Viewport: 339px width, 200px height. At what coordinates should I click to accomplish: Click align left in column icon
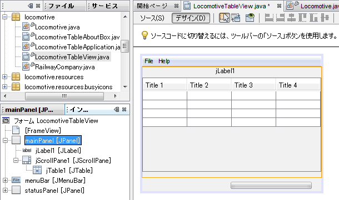tap(269, 18)
